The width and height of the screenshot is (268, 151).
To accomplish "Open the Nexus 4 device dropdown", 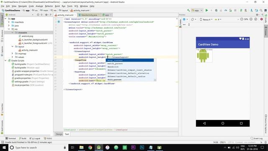I will click(x=206, y=20).
